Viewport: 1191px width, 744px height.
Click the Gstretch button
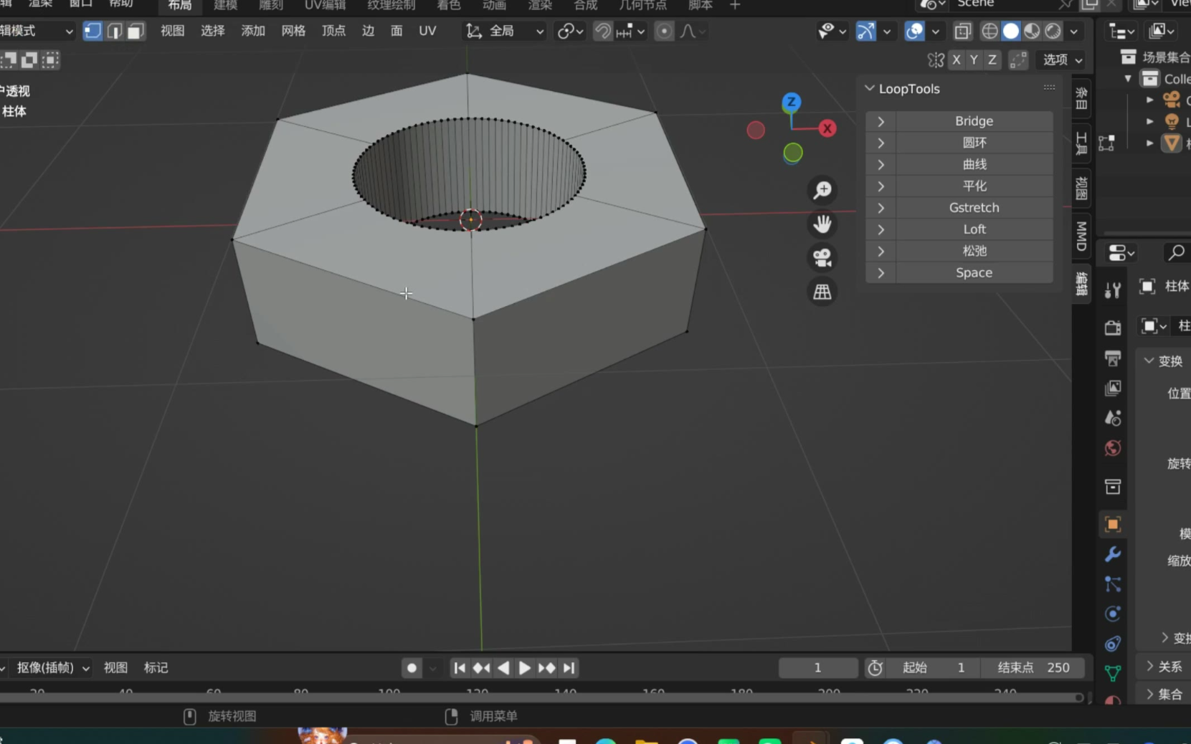coord(973,208)
